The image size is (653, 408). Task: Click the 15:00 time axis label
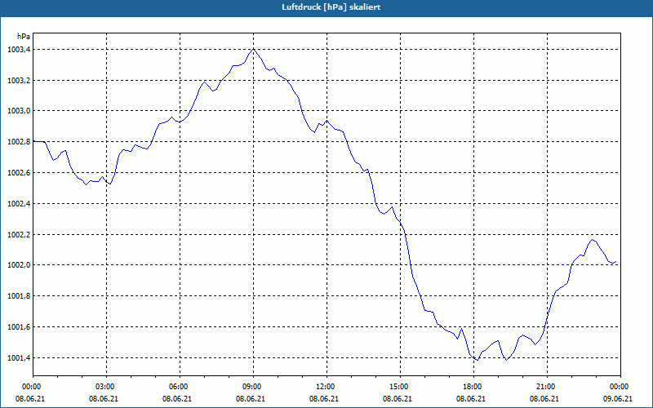click(x=400, y=387)
